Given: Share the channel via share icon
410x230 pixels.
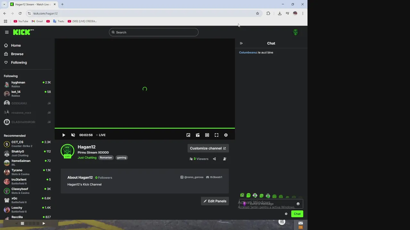Looking at the screenshot, I should click(x=214, y=159).
